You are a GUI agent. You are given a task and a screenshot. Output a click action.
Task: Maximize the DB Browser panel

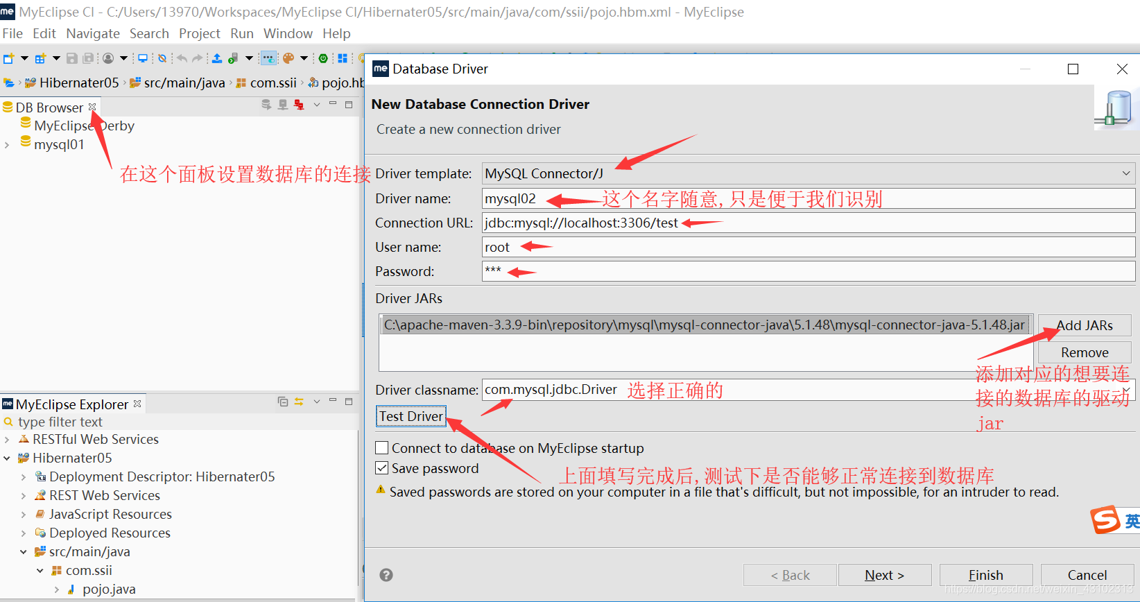click(x=349, y=104)
